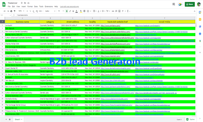Start a Google Meet call

pyautogui.click(x=180, y=4)
